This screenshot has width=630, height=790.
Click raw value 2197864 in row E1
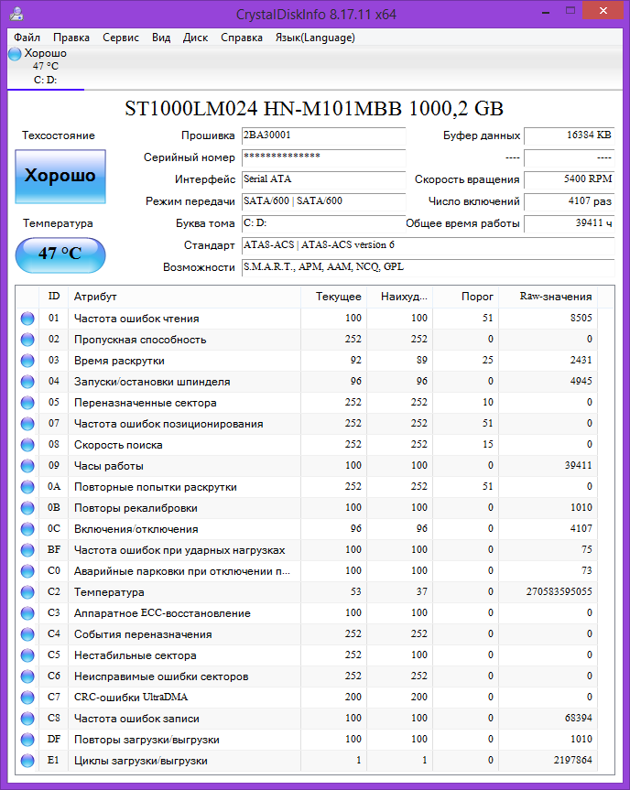coord(573,761)
